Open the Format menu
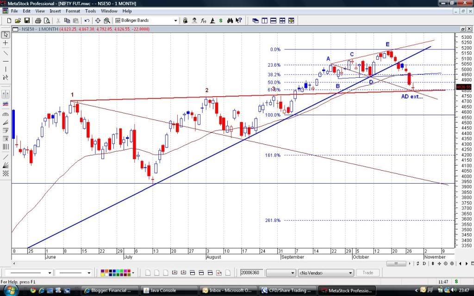474x296 pixels. [x=73, y=11]
